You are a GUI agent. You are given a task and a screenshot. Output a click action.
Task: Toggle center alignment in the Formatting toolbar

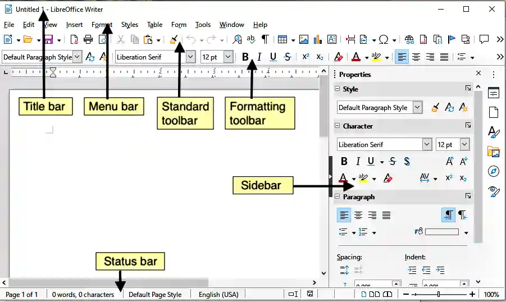pyautogui.click(x=416, y=57)
